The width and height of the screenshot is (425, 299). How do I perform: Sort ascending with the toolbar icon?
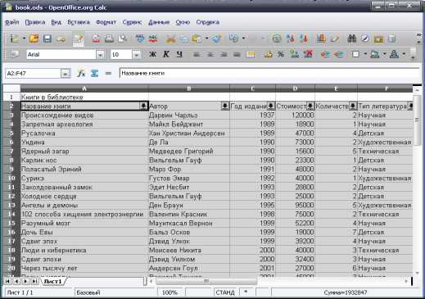coord(291,39)
